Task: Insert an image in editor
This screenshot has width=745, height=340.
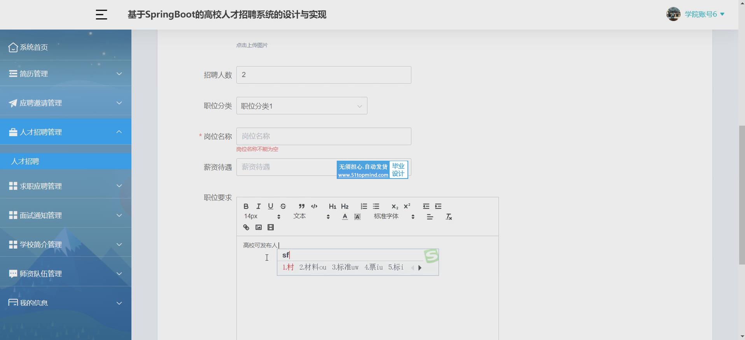Action: [x=258, y=227]
